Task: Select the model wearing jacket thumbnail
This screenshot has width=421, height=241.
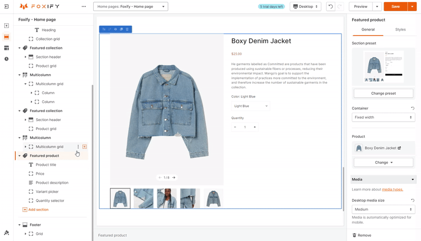Action: (167, 198)
